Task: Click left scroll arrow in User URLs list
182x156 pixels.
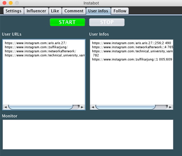Action: tap(5, 107)
